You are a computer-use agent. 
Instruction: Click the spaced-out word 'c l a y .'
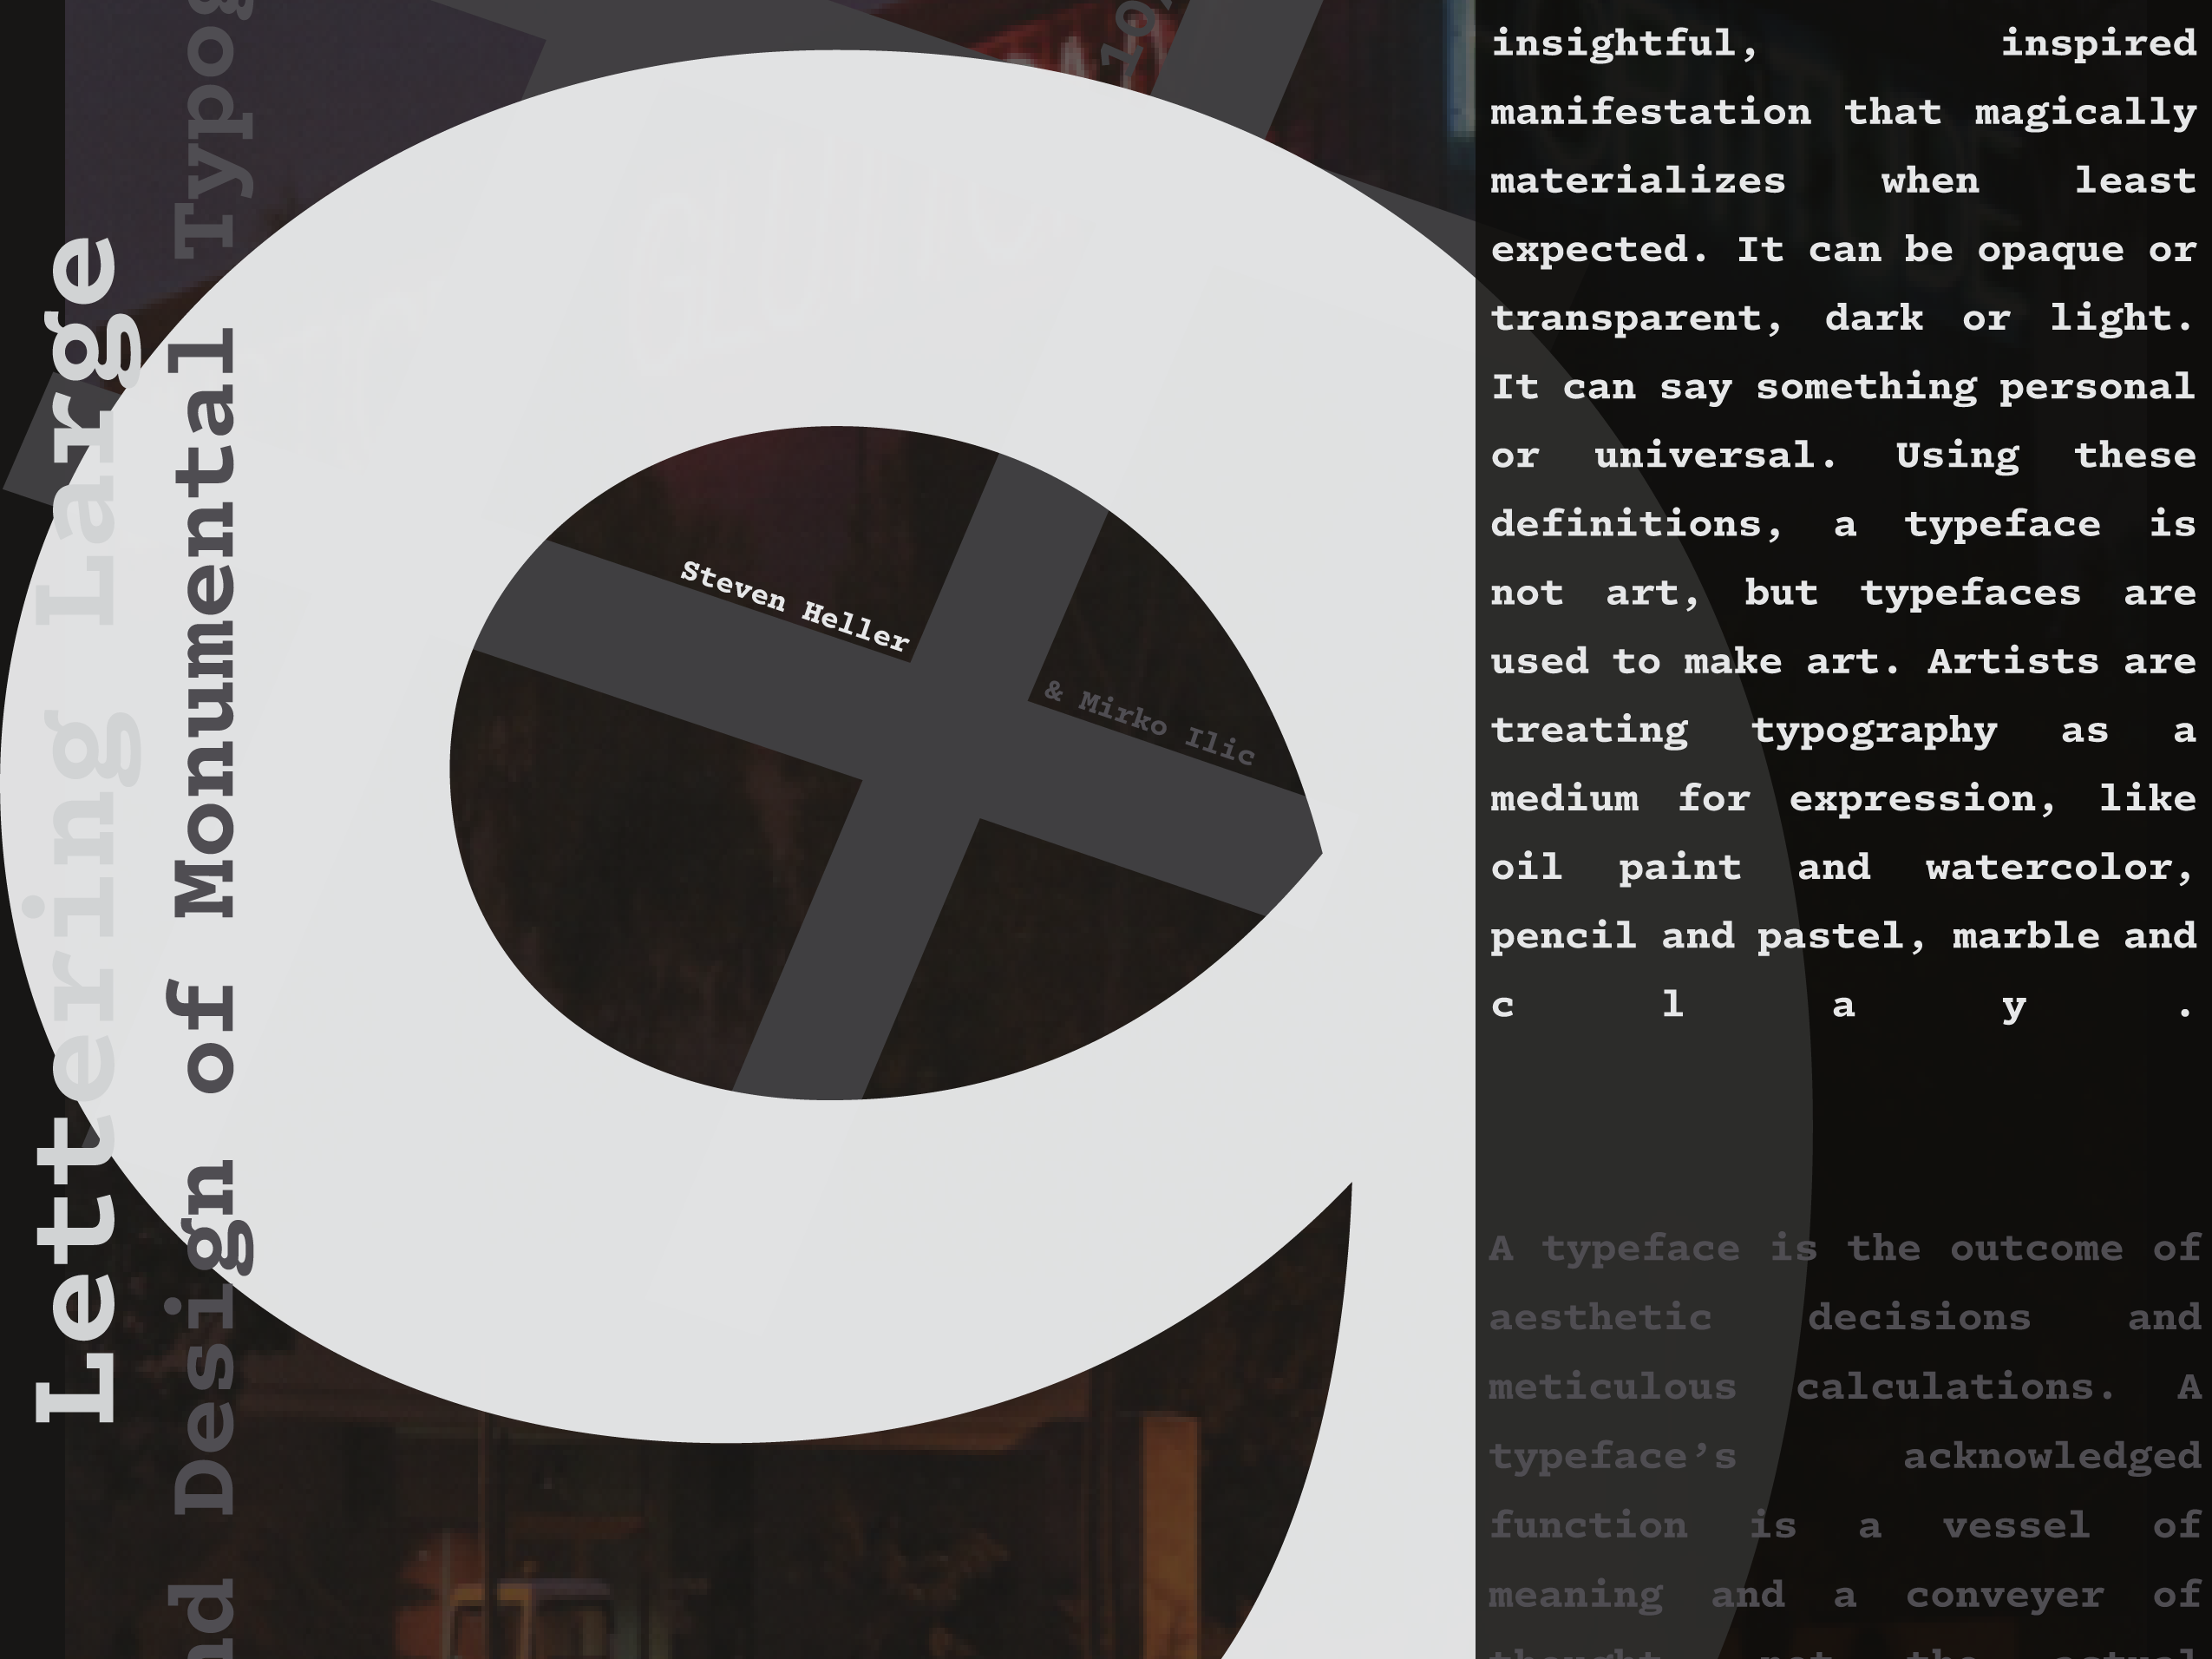[1843, 1006]
